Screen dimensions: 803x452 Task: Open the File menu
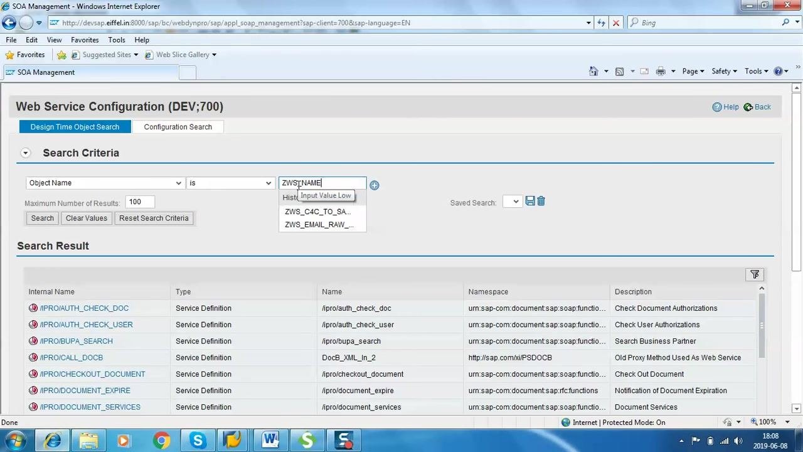(11, 40)
